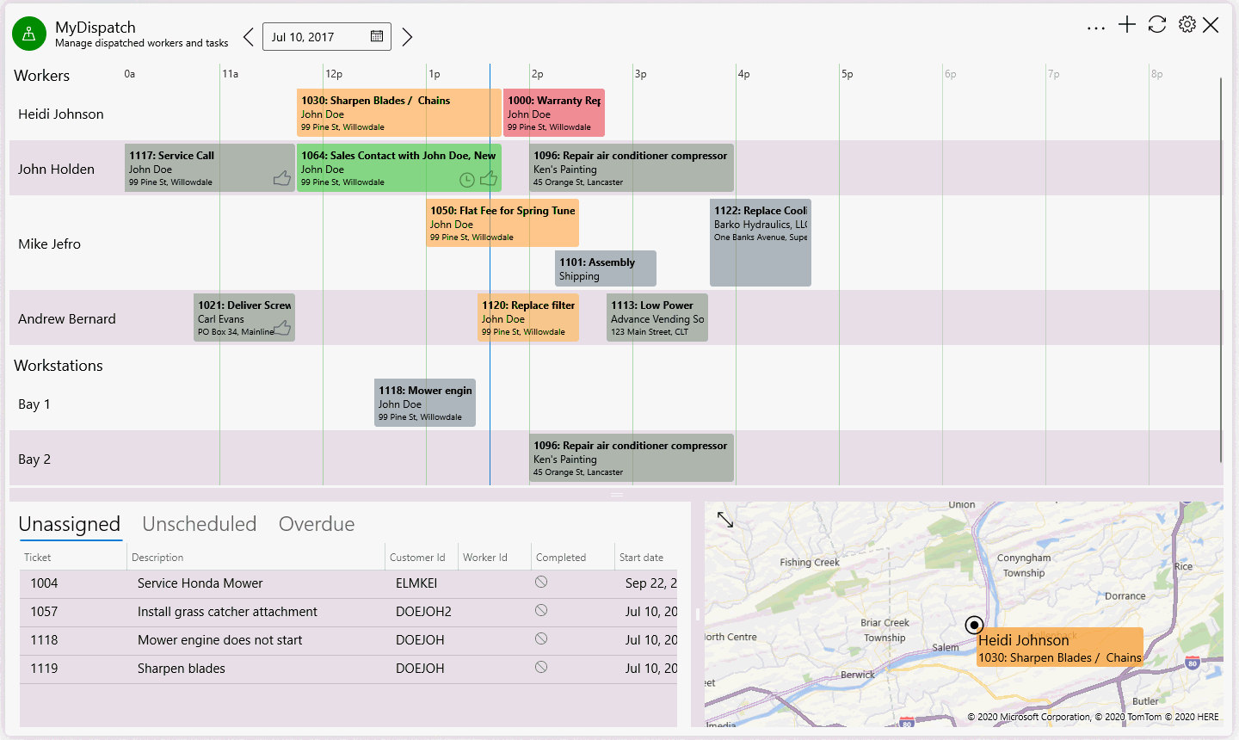The height and width of the screenshot is (740, 1239).
Task: Toggle completed status for ticket 1004
Action: click(541, 583)
